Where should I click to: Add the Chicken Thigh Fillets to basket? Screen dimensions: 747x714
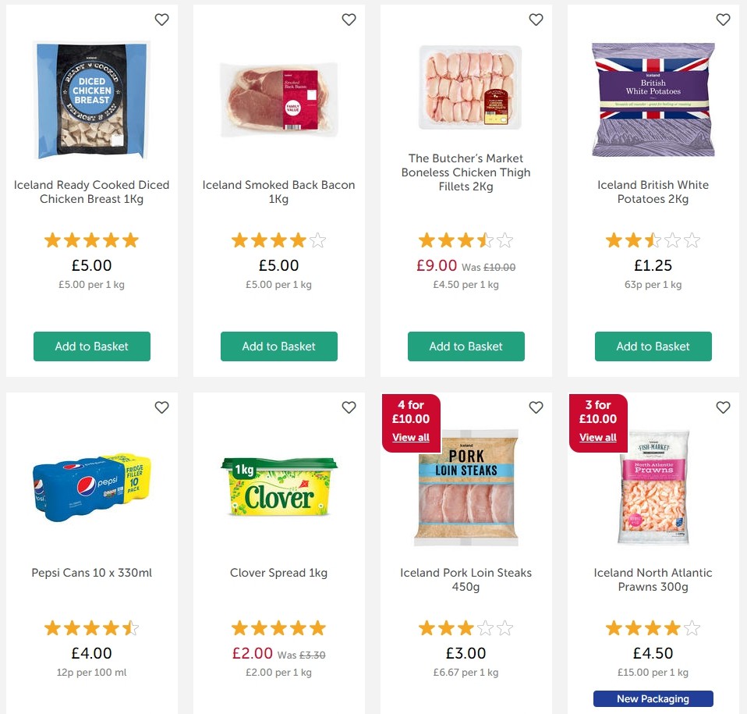pyautogui.click(x=466, y=346)
